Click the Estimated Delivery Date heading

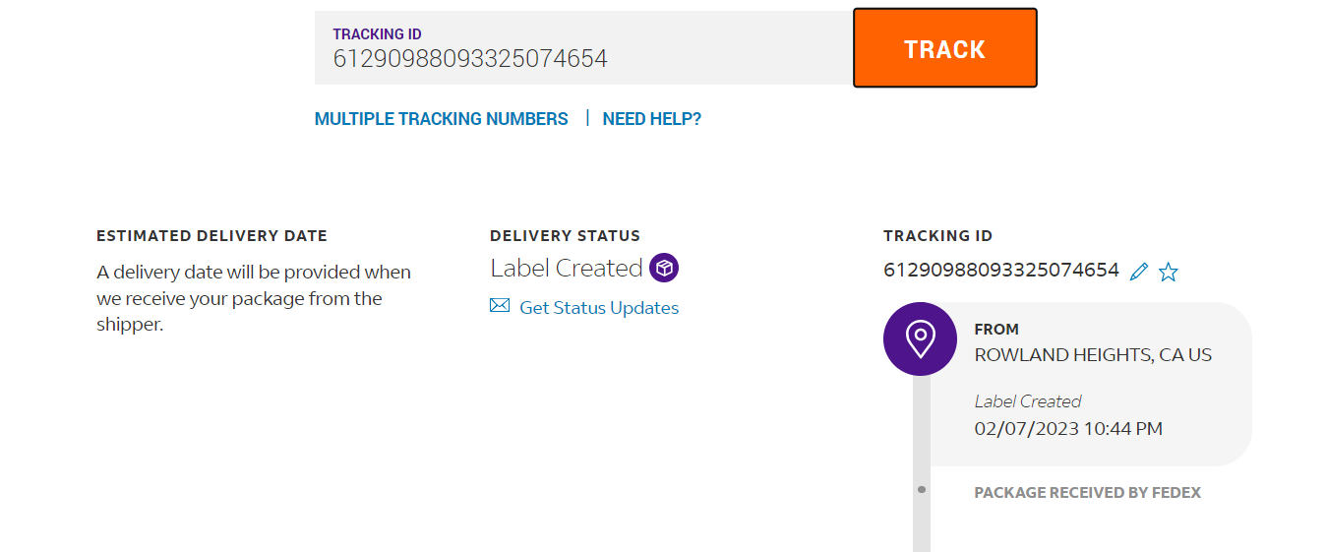(x=211, y=236)
